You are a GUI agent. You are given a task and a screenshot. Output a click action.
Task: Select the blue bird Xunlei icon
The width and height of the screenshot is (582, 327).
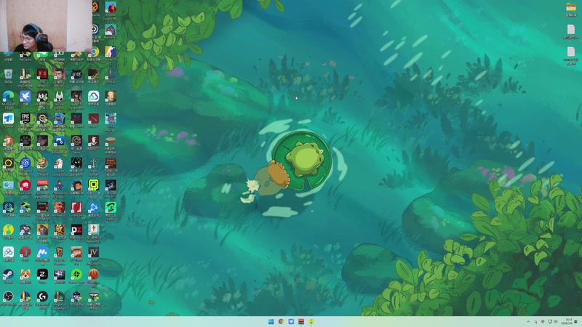[x=25, y=97]
